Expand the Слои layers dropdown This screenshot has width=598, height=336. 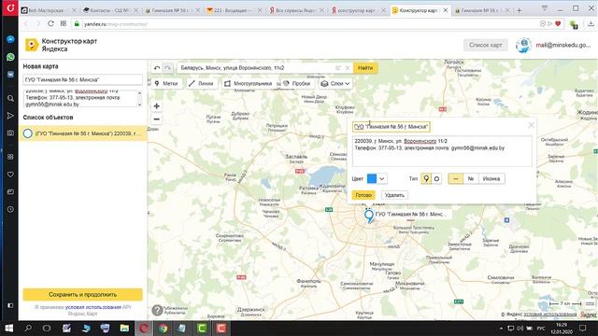(x=335, y=83)
